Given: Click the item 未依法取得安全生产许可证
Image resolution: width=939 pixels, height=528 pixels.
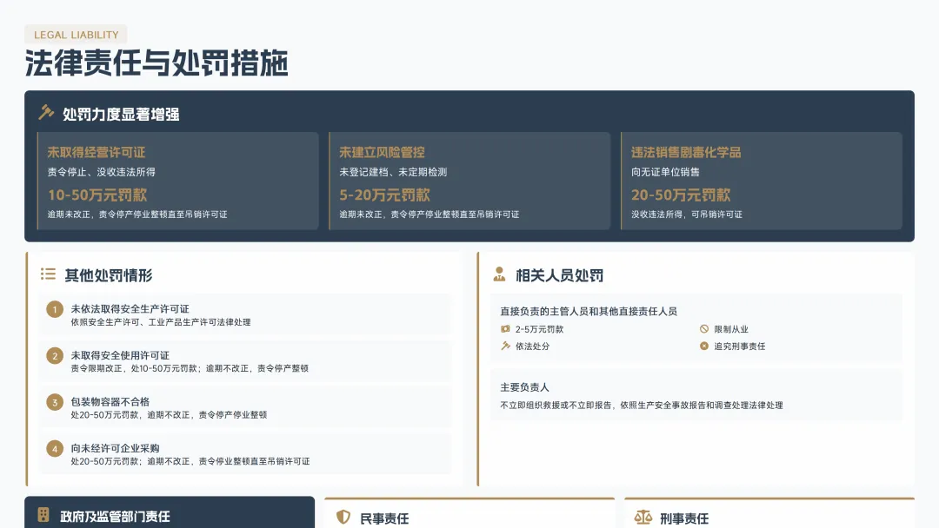Looking at the screenshot, I should (x=130, y=308).
